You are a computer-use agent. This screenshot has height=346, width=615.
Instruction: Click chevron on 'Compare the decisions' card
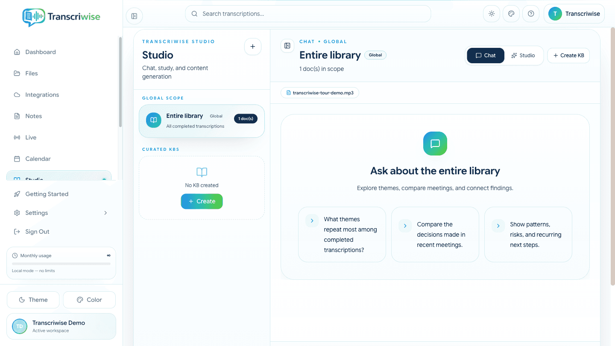[x=405, y=226]
